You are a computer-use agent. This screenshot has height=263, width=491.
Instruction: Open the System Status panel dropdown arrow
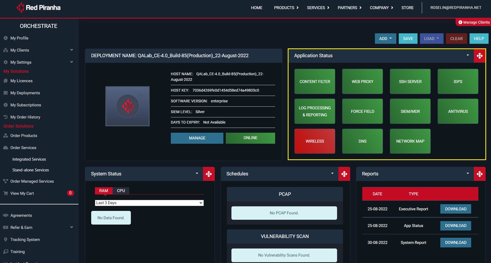click(x=197, y=174)
